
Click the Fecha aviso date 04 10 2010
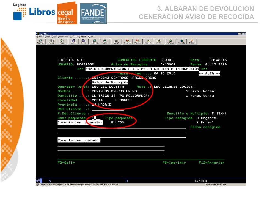click(x=165, y=73)
